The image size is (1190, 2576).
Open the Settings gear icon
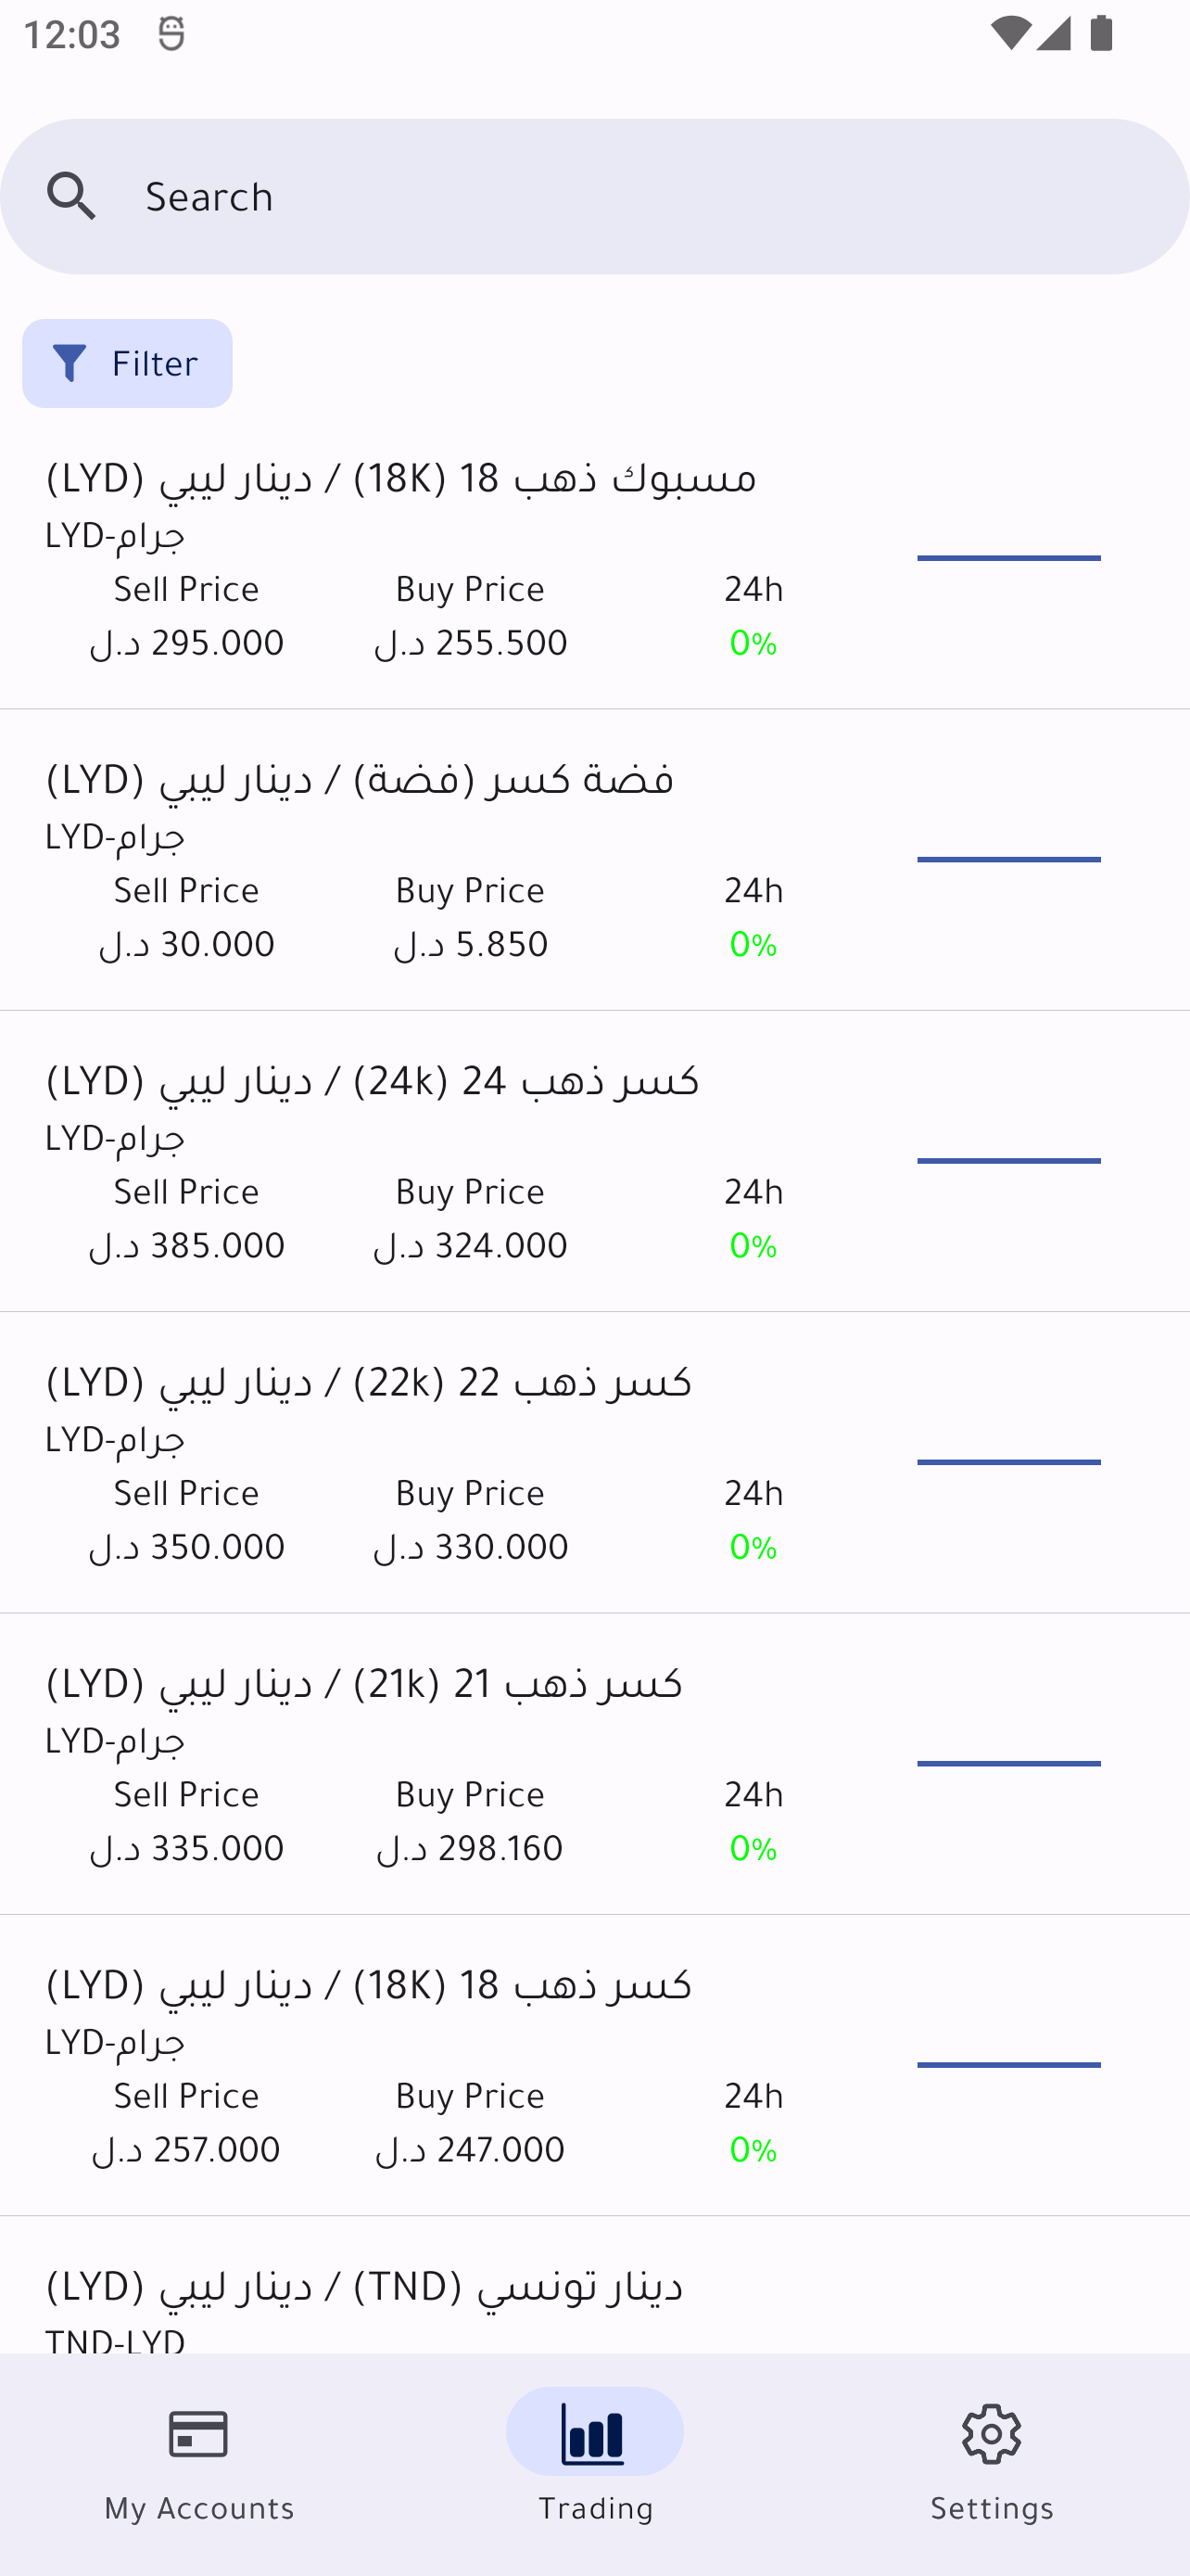click(991, 2434)
